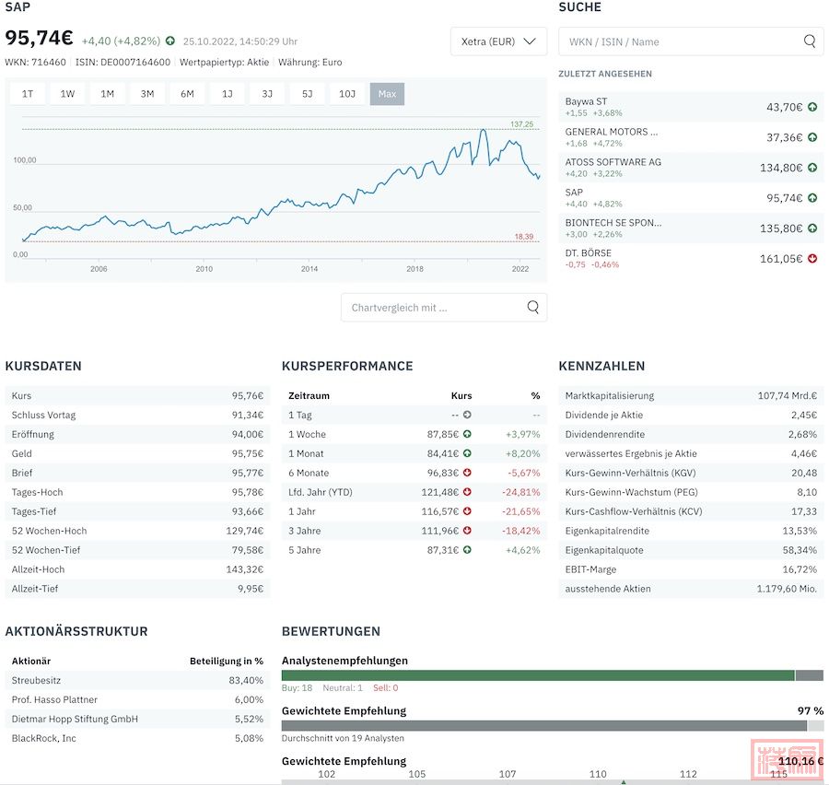Viewport: 829px width, 785px height.
Task: Click the Allzeit-Hoch value 143,32€
Action: [245, 569]
